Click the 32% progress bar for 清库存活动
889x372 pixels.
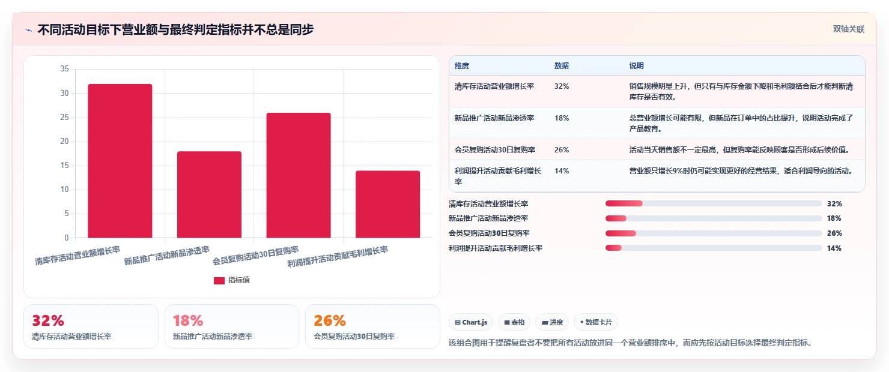coord(714,203)
